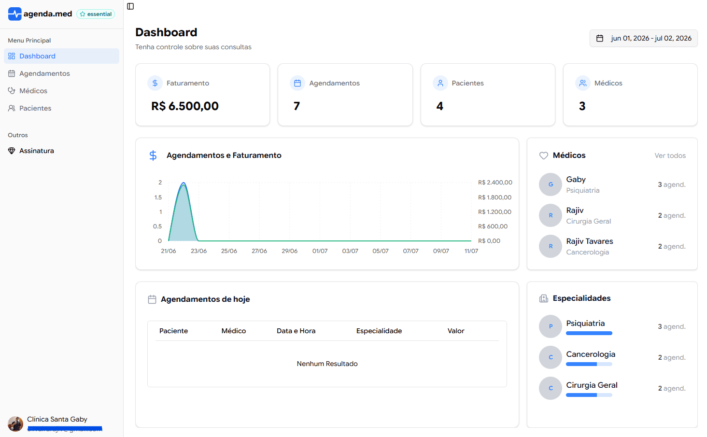
Task: Open Assinatura under Outros
Action: 61,151
